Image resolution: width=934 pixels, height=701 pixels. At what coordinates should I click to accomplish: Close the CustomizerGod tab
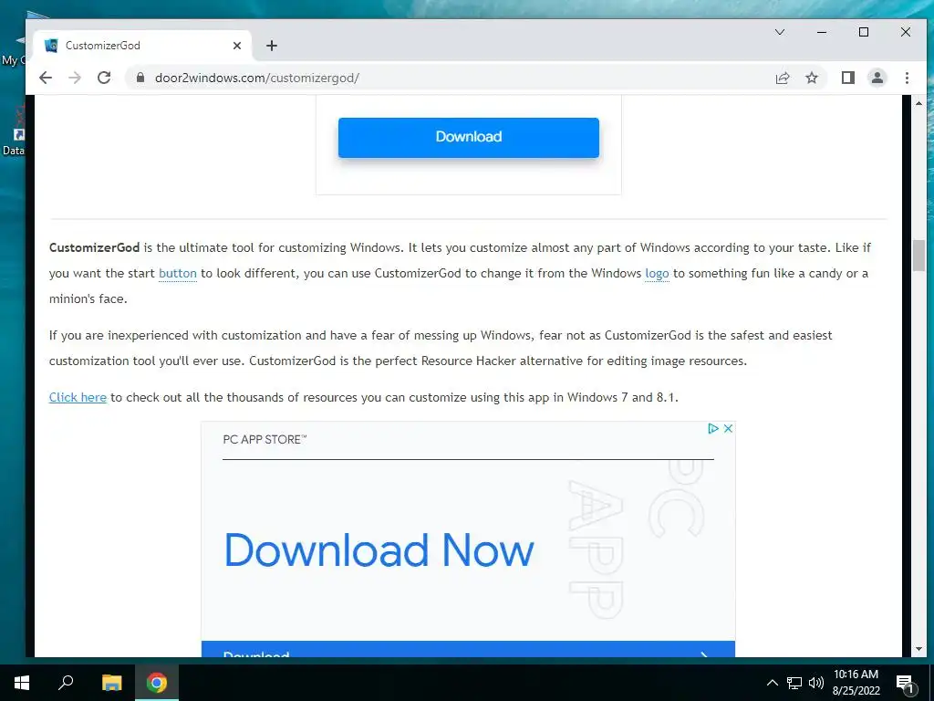[x=237, y=46]
